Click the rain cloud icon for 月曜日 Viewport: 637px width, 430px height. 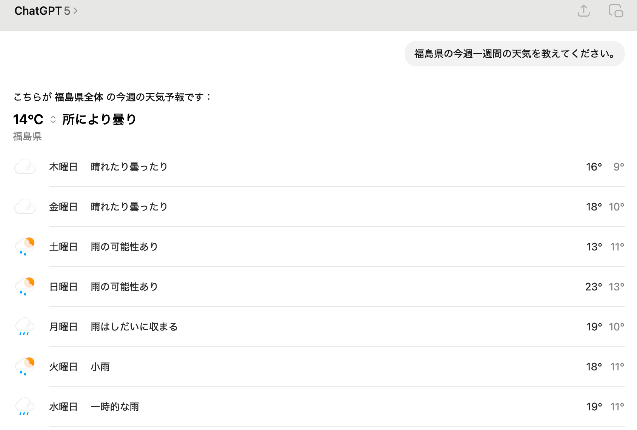[25, 327]
